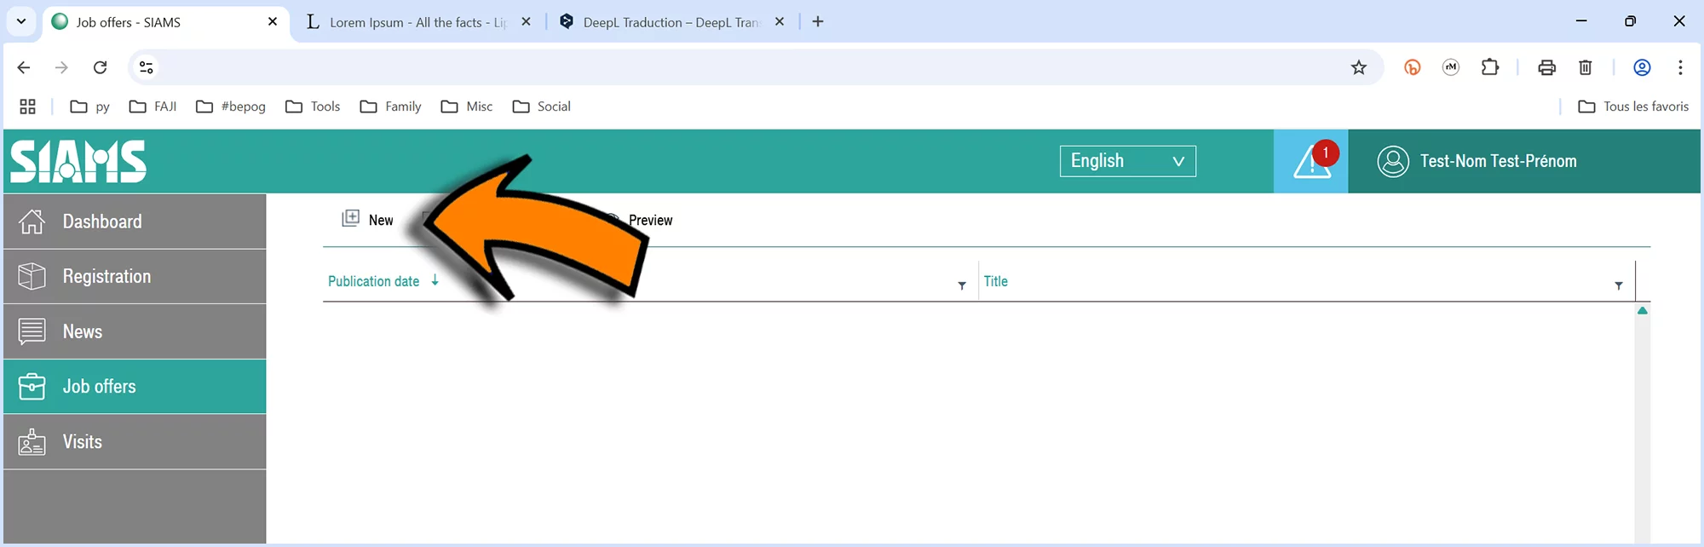Click the scroll-up arrow of the table
Viewport: 1704px width, 547px height.
coord(1642,311)
